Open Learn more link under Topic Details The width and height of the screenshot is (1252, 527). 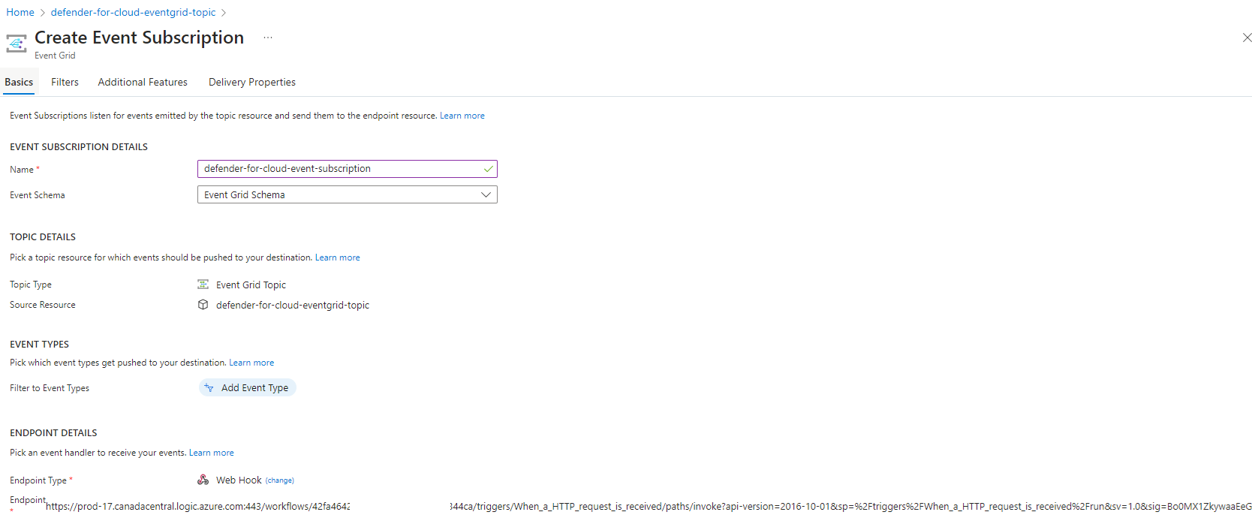pos(338,257)
